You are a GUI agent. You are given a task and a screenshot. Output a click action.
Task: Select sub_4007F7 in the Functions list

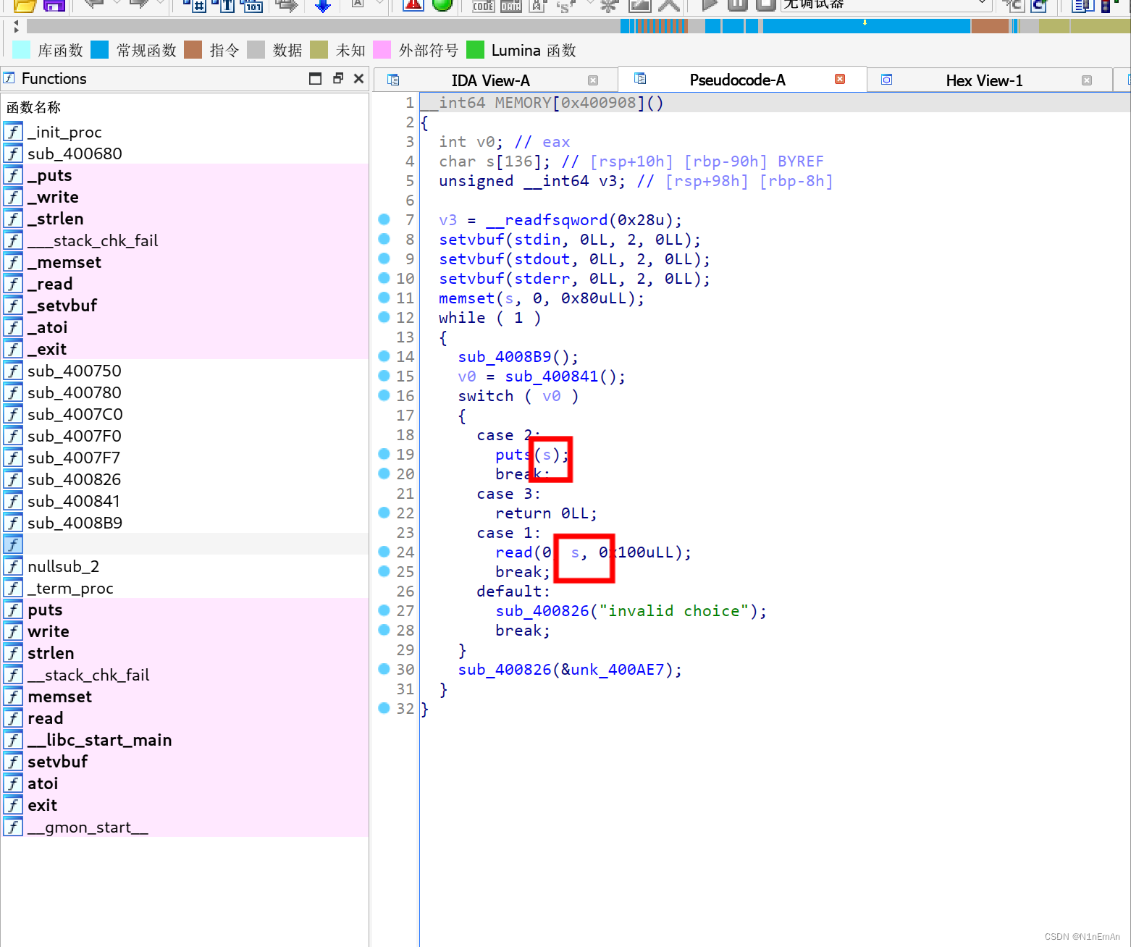click(x=185, y=458)
